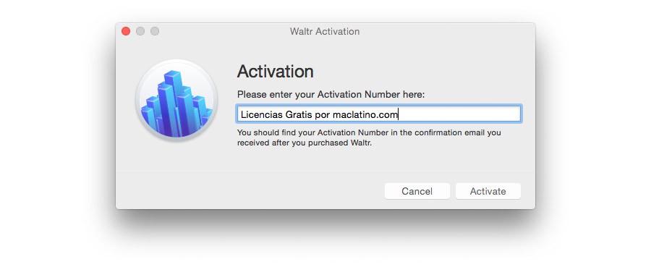Viewport: 651px width, 267px height.
Task: Click the word por in the field
Action: 323,115
